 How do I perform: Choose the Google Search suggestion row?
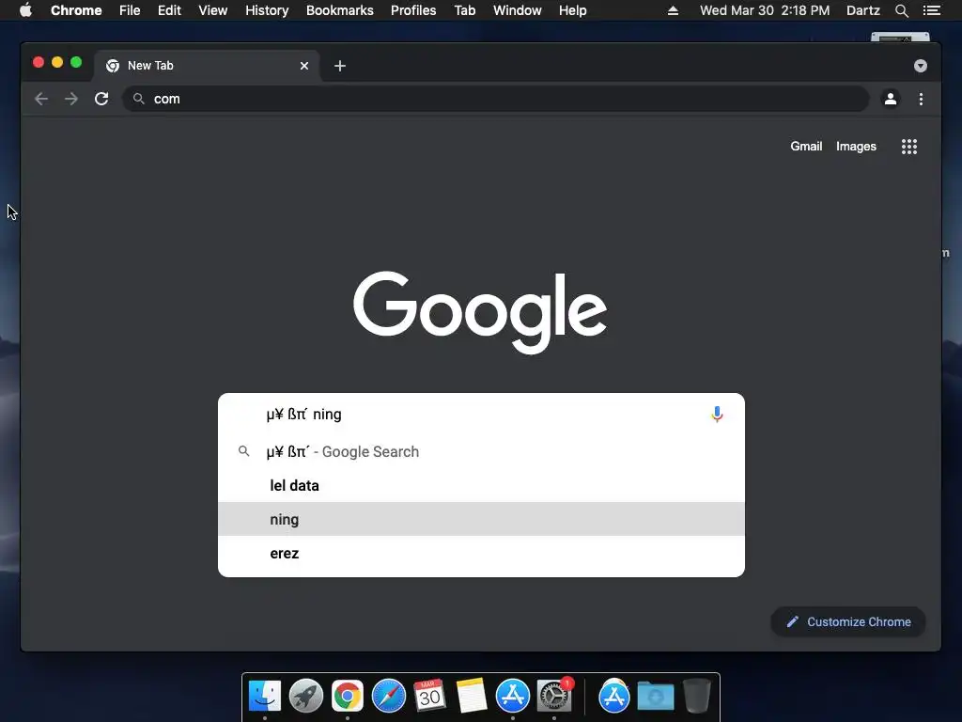coord(482,452)
